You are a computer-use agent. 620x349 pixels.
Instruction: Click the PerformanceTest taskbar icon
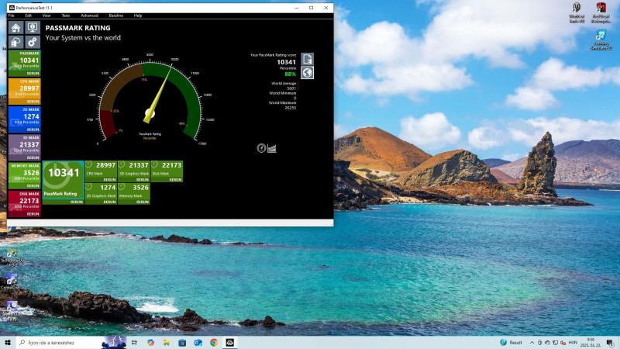pyautogui.click(x=229, y=342)
